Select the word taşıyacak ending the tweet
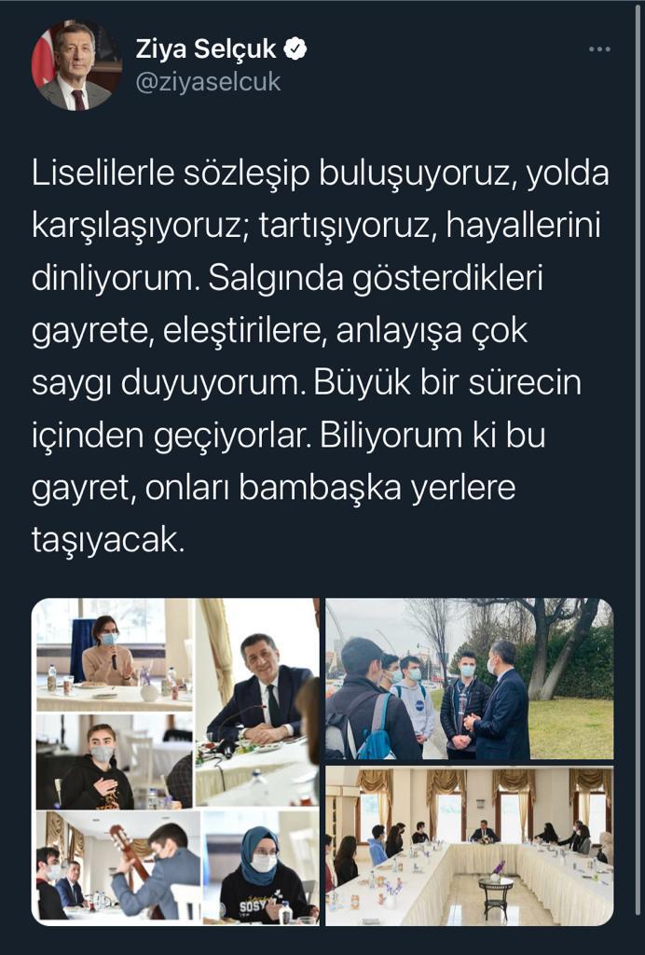 tap(107, 540)
